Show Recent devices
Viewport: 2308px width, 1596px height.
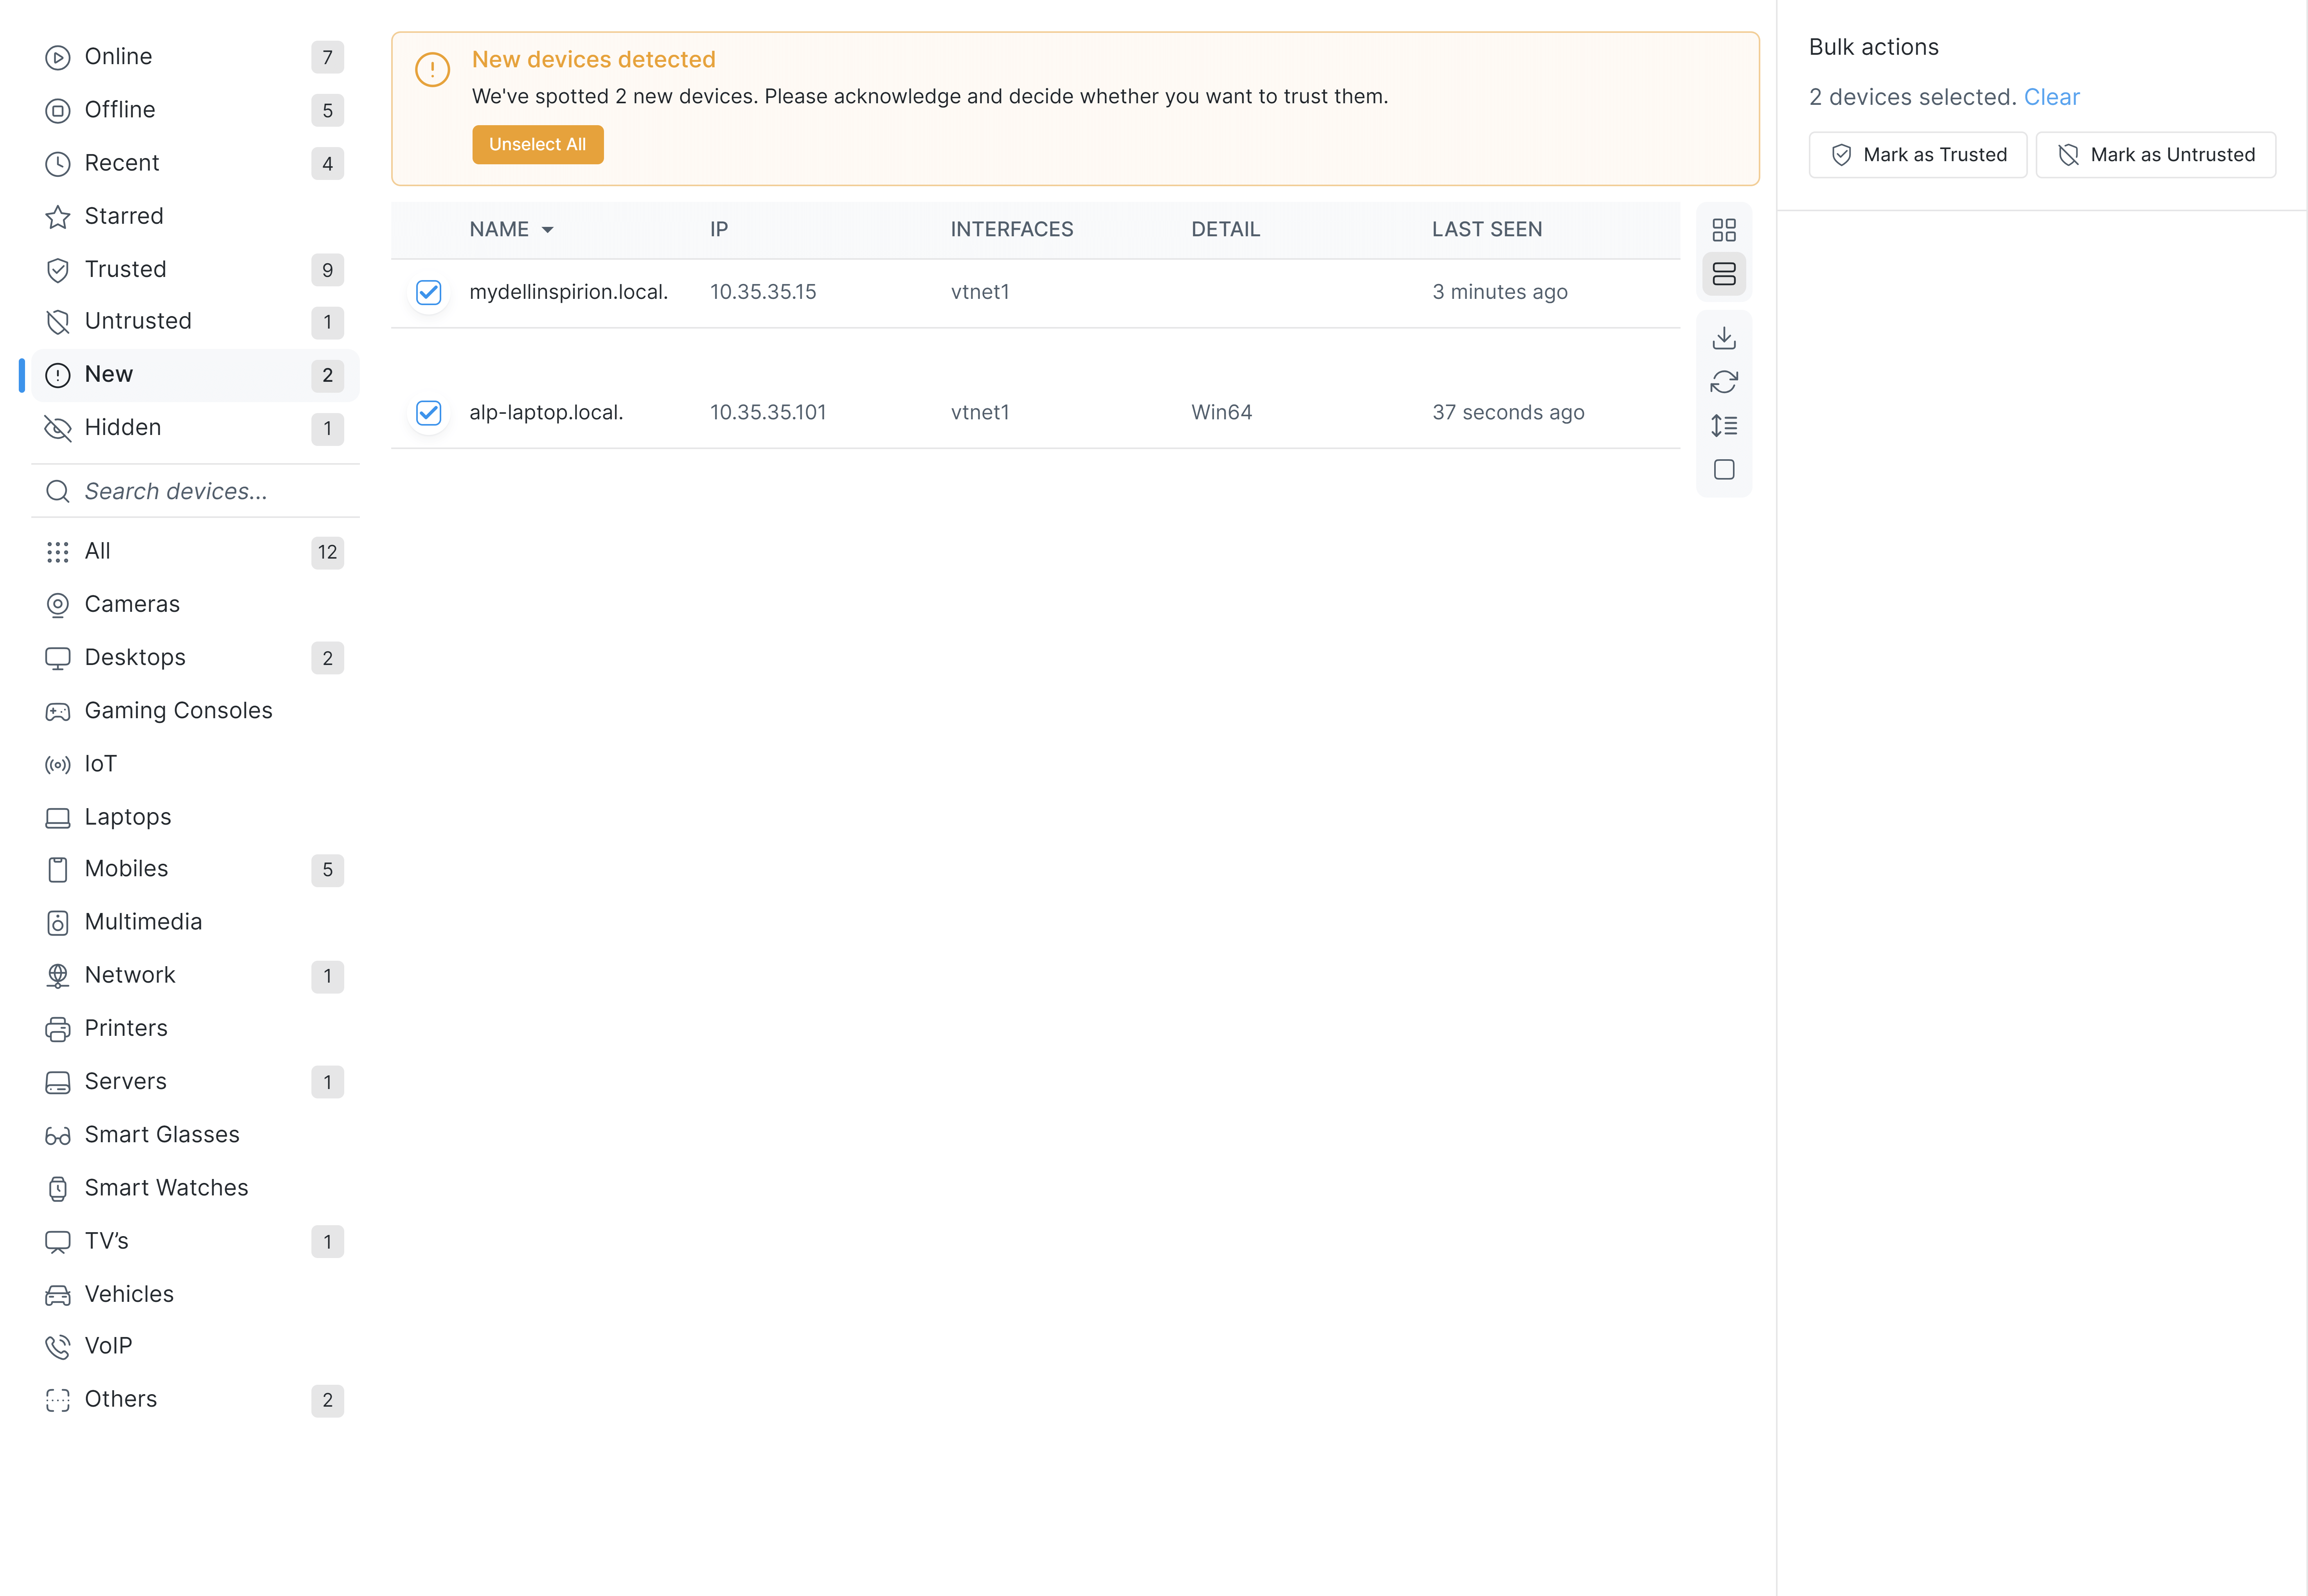196,163
